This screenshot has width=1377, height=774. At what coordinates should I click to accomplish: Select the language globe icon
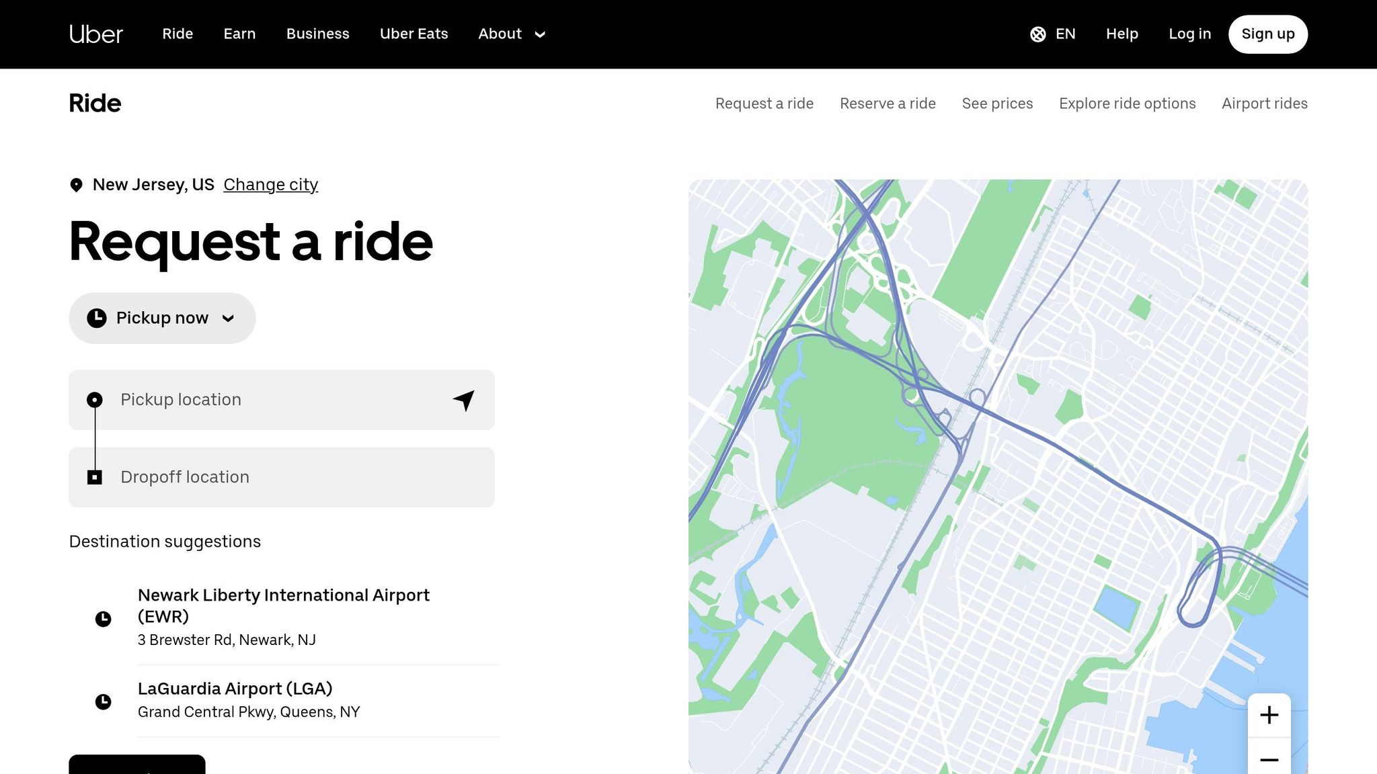tap(1039, 34)
